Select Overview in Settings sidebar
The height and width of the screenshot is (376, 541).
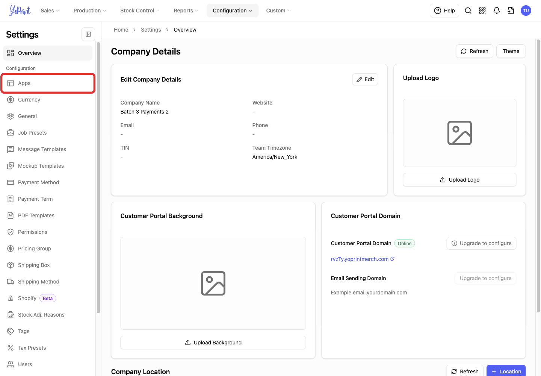click(x=48, y=53)
